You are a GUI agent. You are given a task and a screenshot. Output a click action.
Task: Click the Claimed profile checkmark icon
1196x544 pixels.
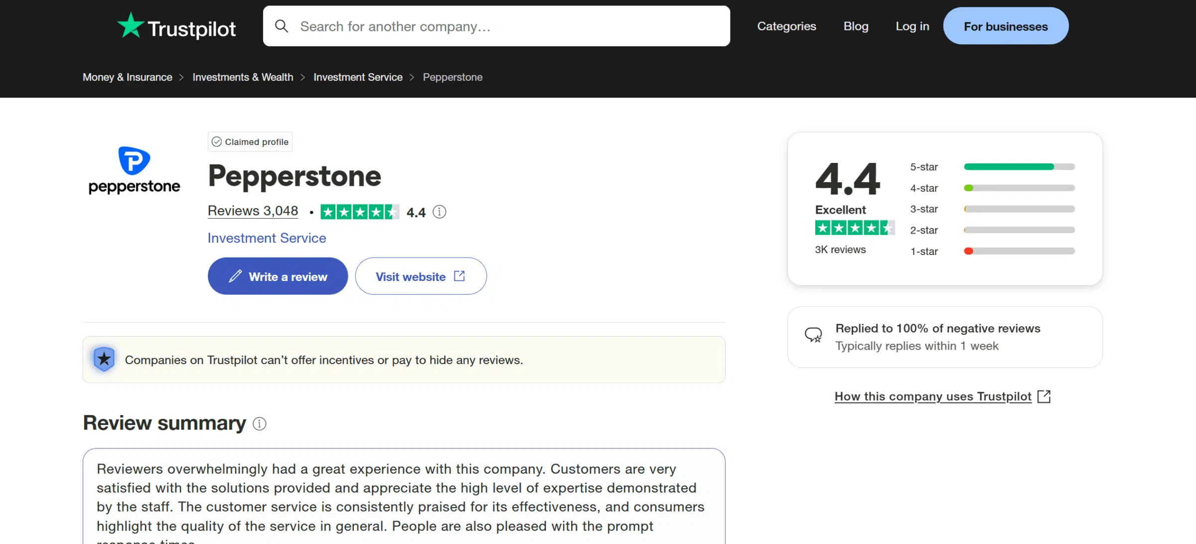(217, 141)
